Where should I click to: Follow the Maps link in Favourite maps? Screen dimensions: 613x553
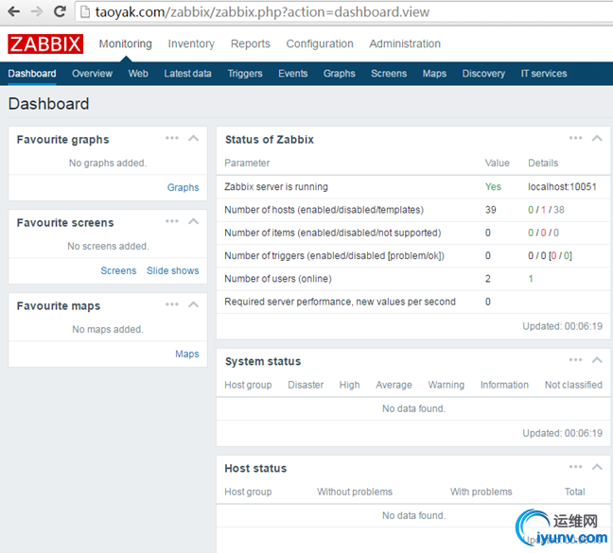187,354
